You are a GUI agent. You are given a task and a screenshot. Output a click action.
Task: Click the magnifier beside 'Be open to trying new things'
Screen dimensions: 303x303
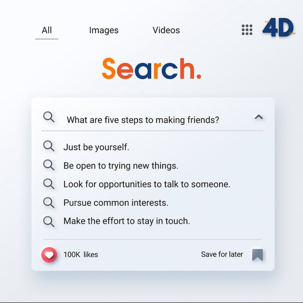[49, 165]
